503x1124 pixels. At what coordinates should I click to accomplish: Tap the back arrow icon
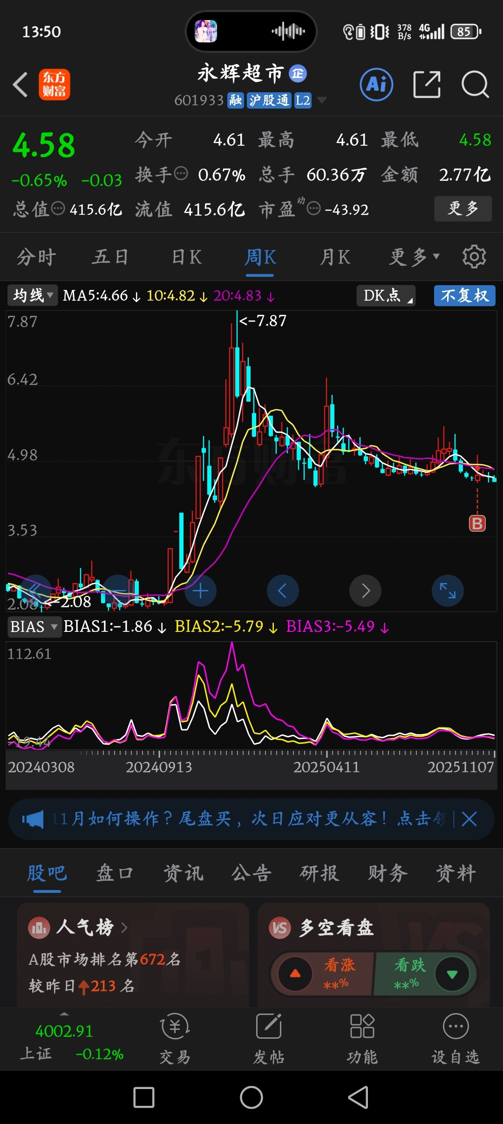pos(20,85)
